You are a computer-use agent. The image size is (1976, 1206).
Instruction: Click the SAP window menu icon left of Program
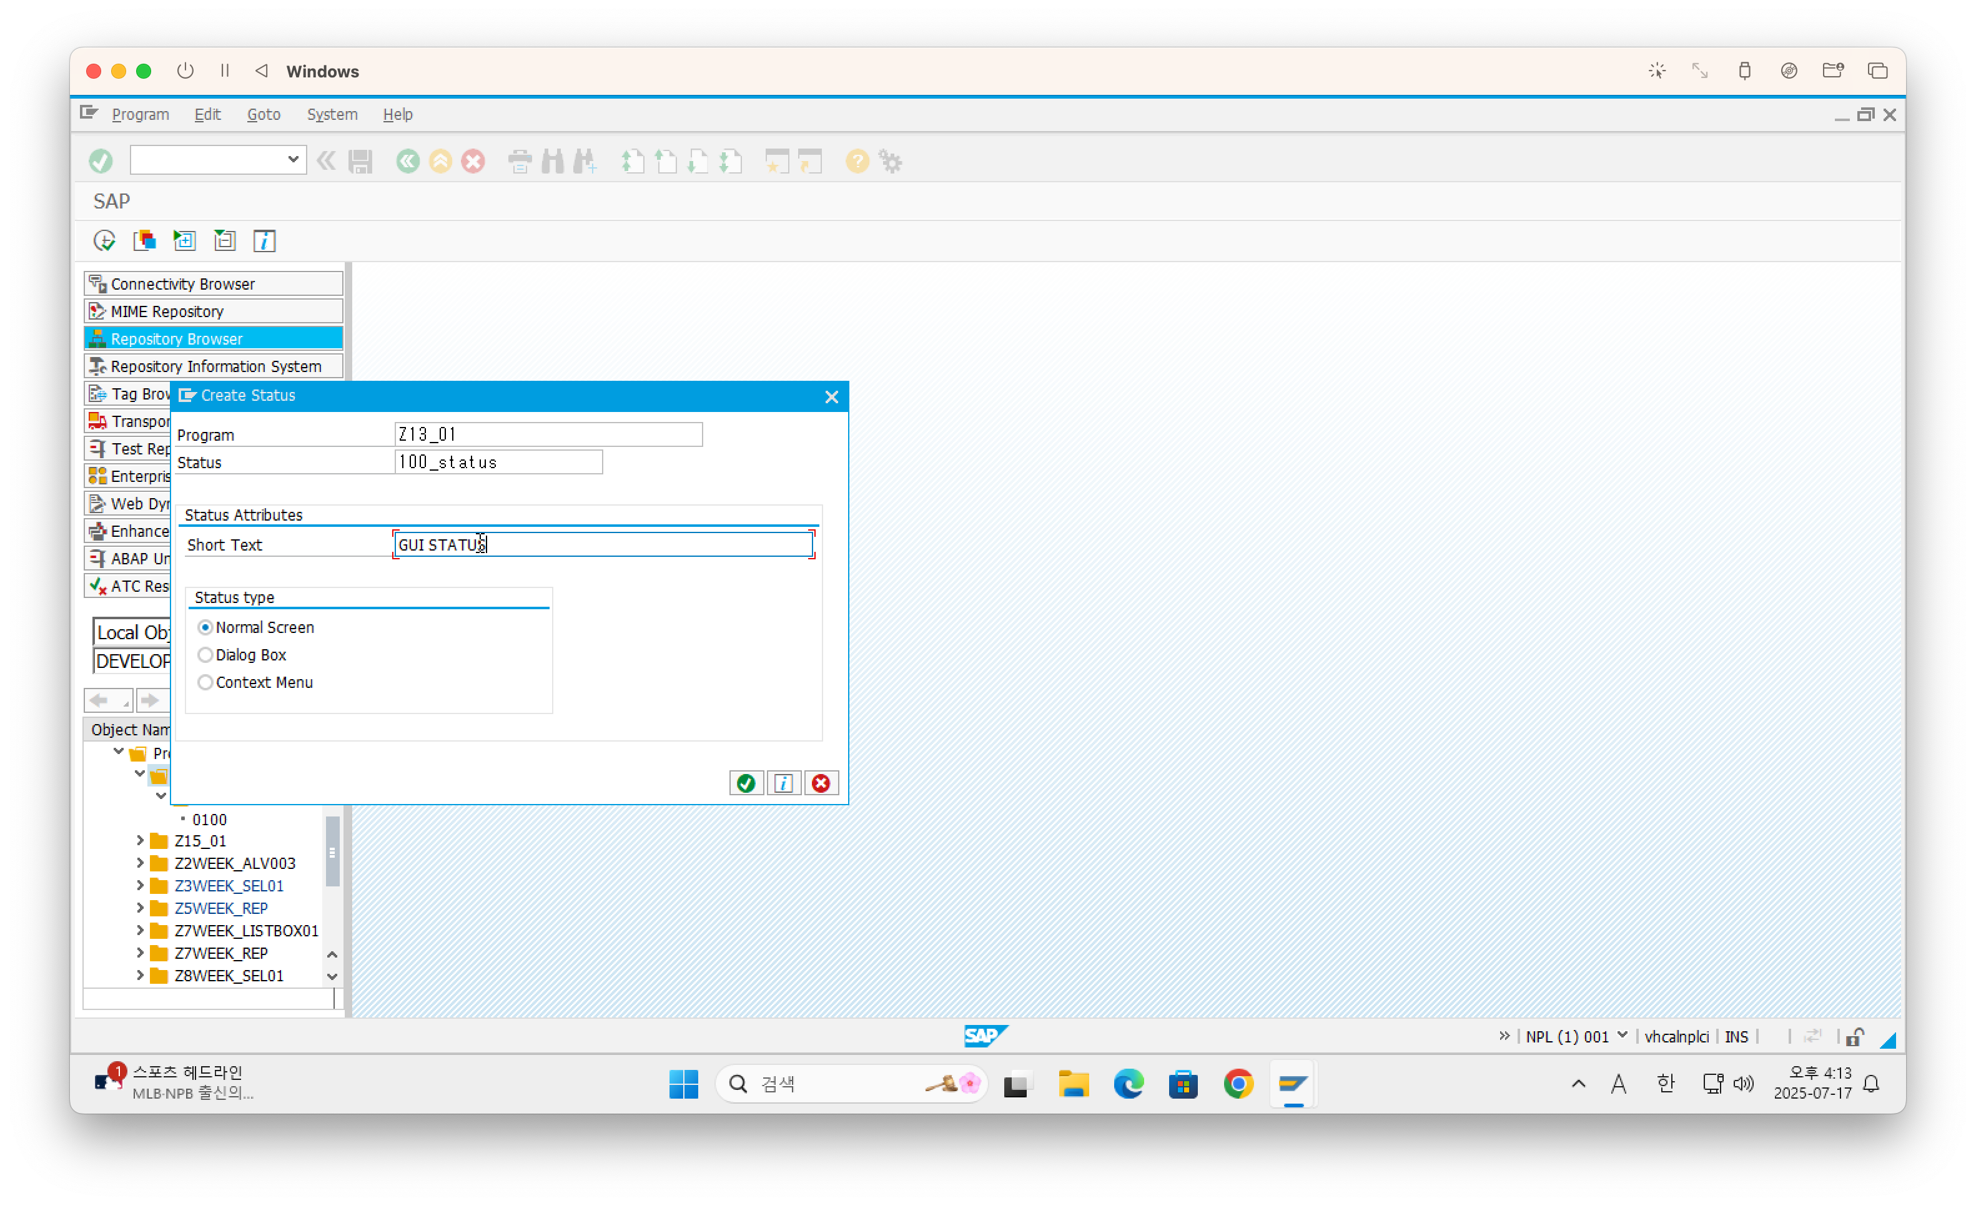pyautogui.click(x=88, y=113)
